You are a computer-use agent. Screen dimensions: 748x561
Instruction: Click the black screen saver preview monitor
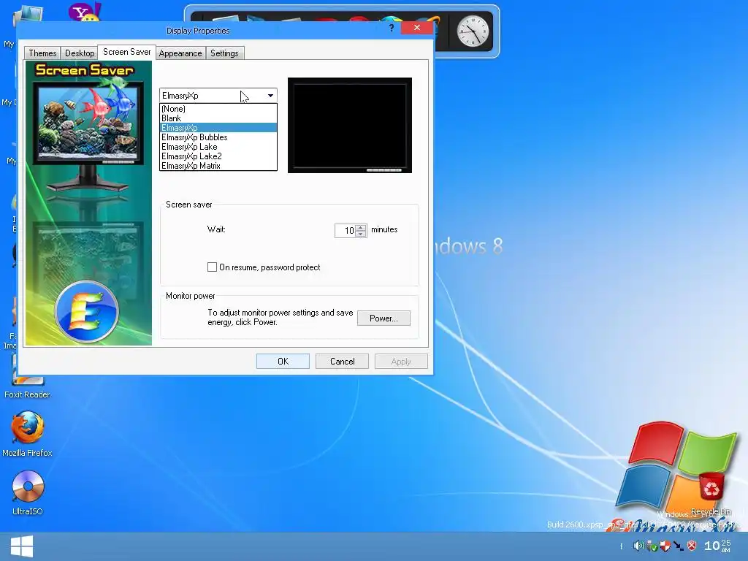(x=350, y=125)
